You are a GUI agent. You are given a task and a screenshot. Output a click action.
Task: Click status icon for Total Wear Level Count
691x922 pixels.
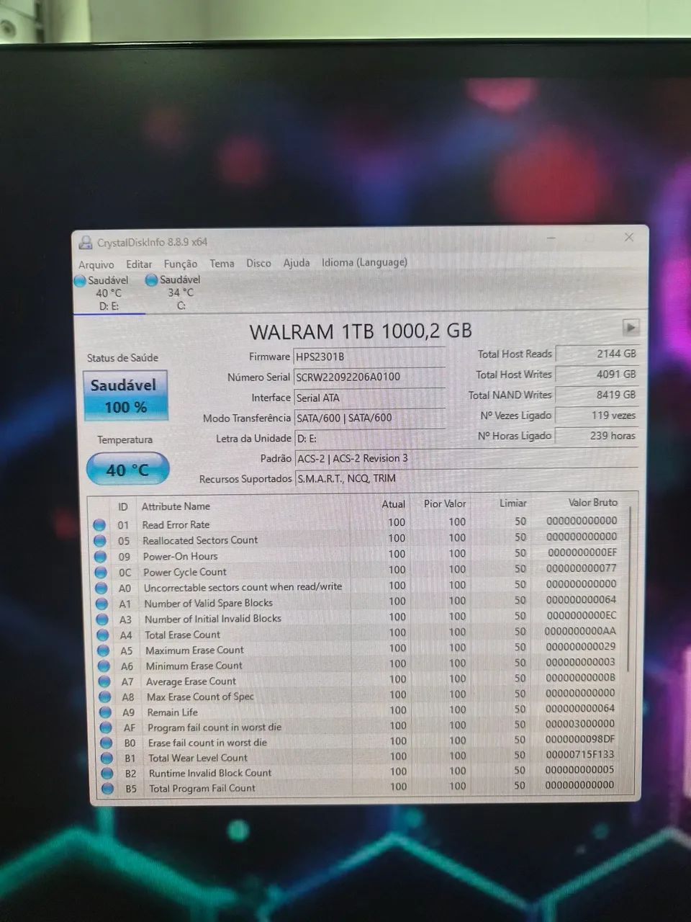click(107, 758)
